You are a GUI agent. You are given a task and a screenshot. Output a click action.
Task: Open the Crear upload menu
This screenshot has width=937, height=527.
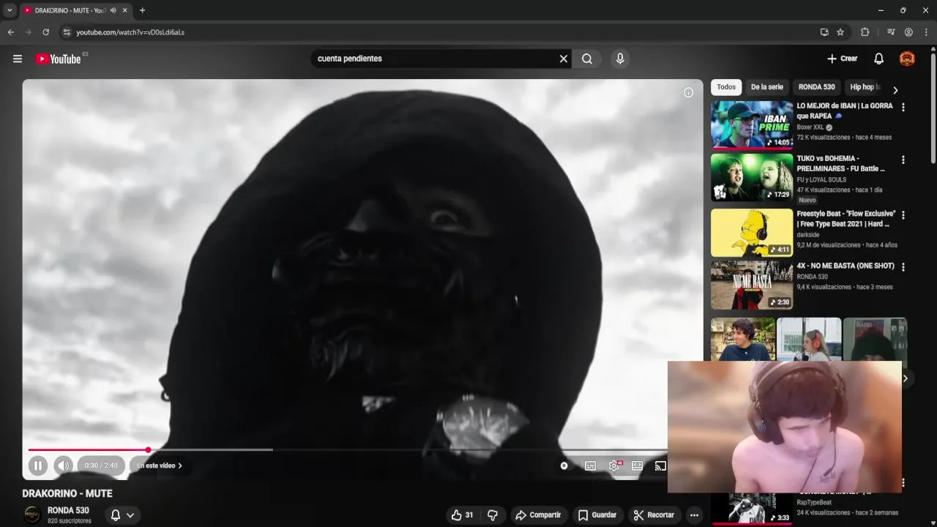tap(842, 59)
